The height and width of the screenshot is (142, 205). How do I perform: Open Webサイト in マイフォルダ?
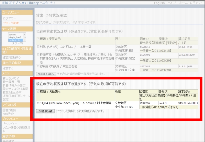[x=8, y=114]
